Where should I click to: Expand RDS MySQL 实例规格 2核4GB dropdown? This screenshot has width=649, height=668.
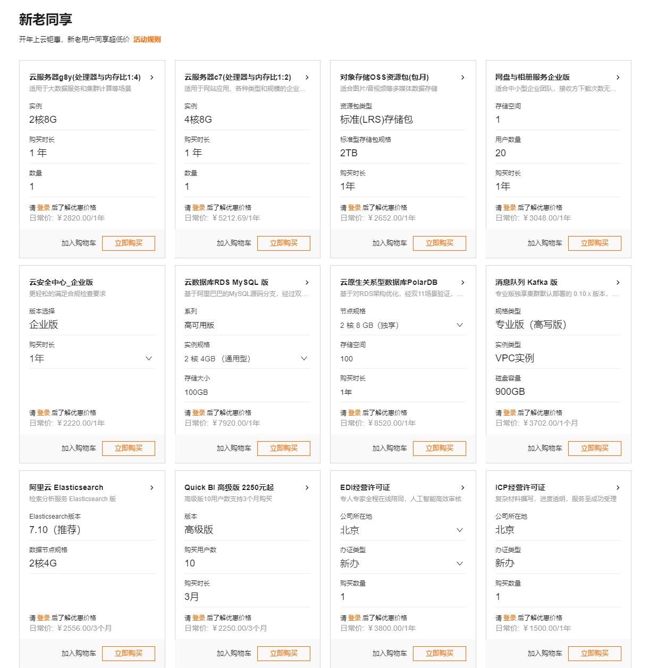[247, 359]
